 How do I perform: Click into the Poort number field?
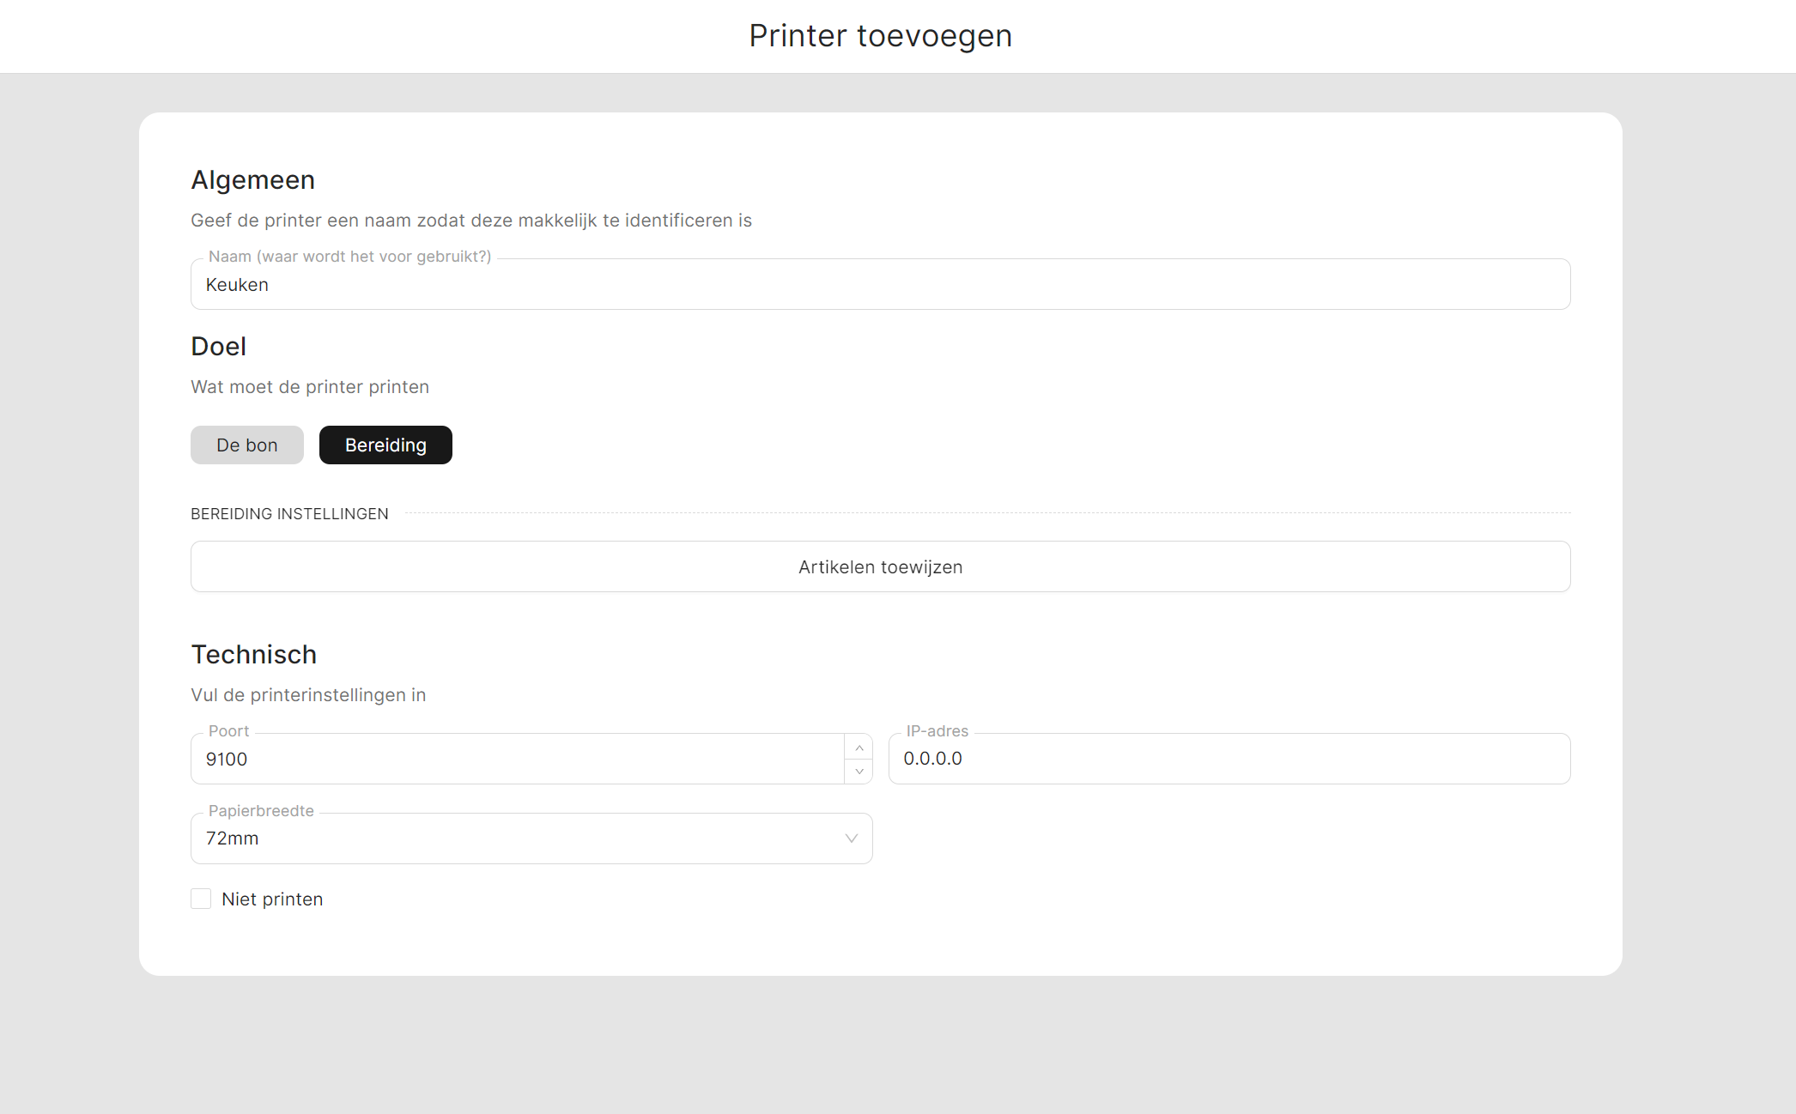coord(515,760)
